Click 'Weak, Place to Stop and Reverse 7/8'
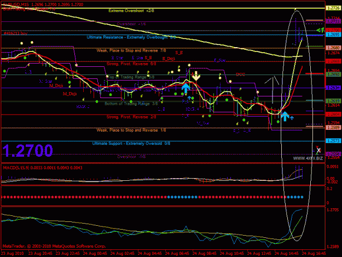 coord(131,50)
